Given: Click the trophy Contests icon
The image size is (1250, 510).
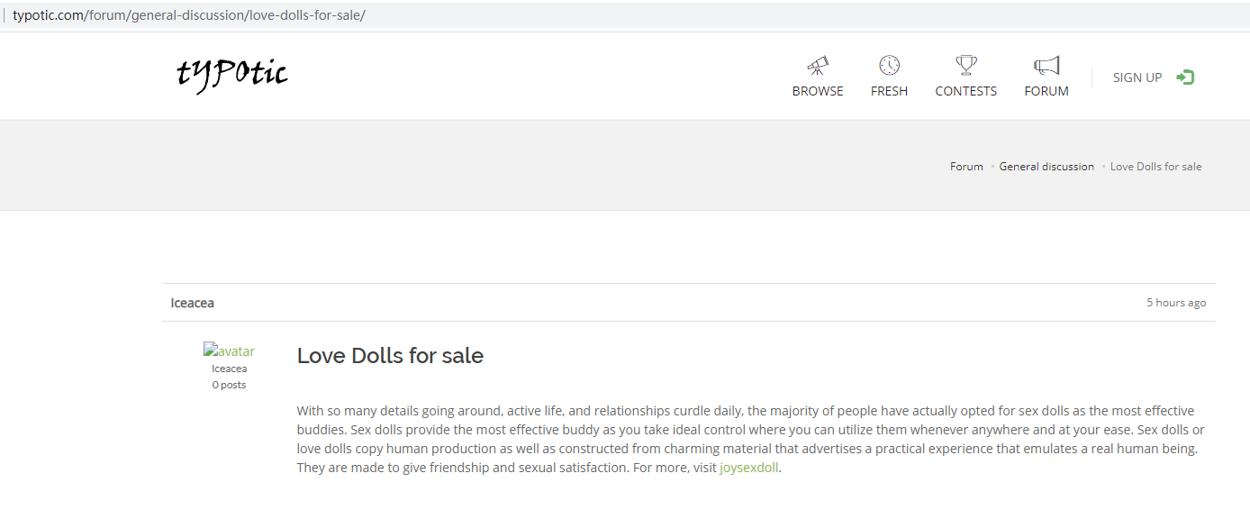Looking at the screenshot, I should point(965,66).
